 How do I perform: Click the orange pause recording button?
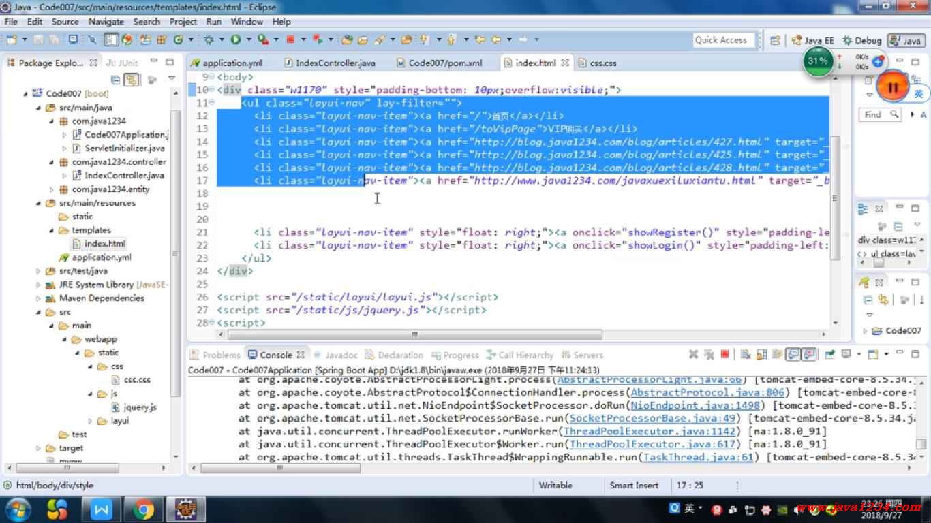893,86
